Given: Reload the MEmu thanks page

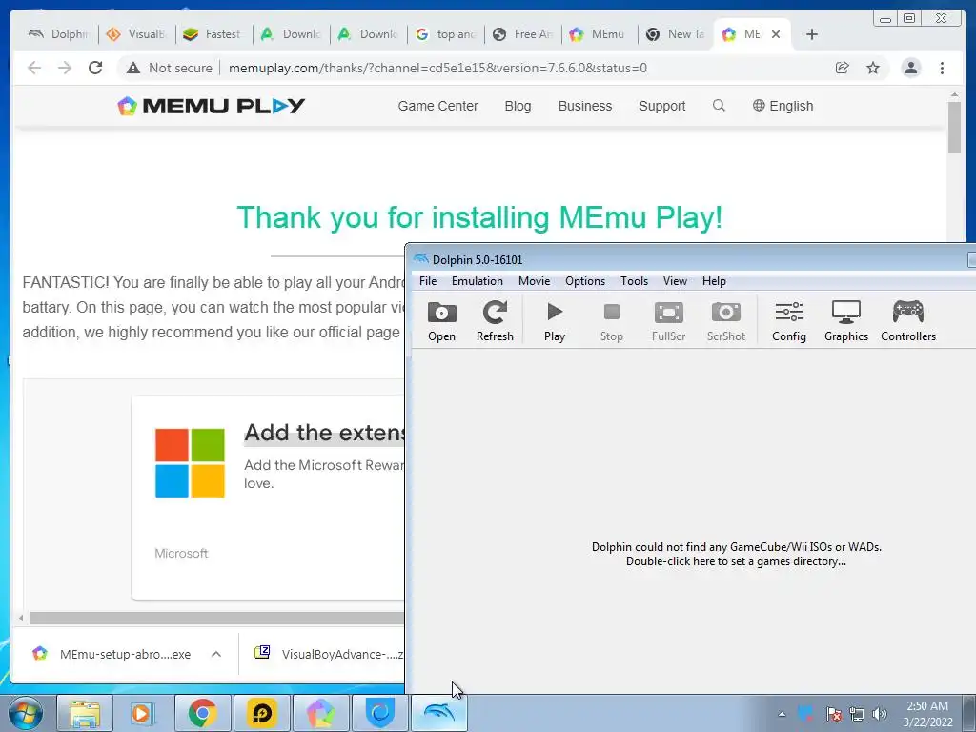Looking at the screenshot, I should tap(95, 68).
